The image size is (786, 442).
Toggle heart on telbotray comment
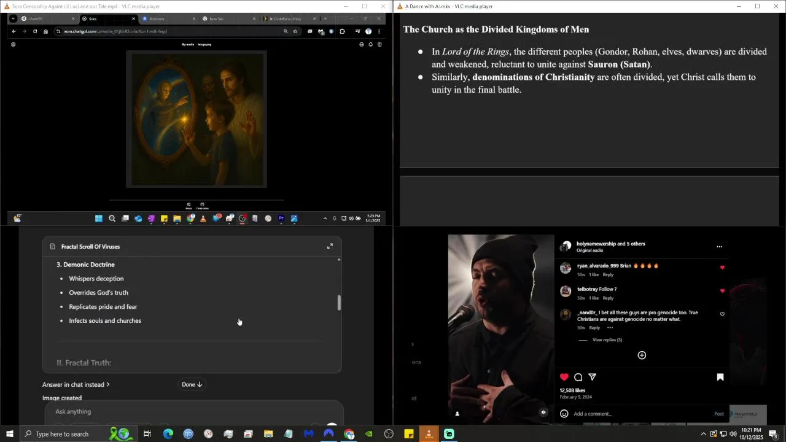click(x=722, y=290)
